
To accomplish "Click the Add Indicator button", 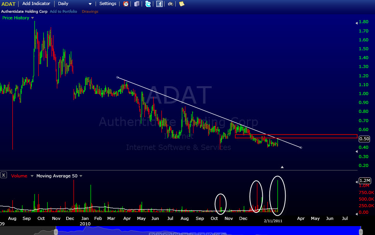I will [x=36, y=3].
